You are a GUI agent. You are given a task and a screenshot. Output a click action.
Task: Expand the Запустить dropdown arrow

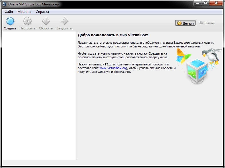tap(72, 29)
